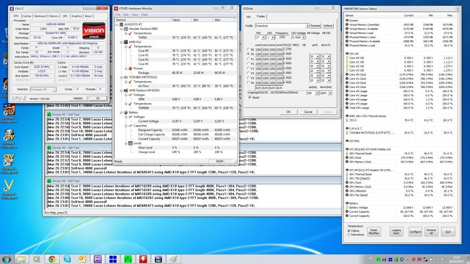
Task: Open Outlook from the taskbar
Action: (82, 259)
